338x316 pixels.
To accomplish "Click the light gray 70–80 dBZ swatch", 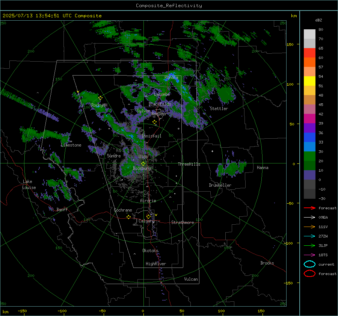I will point(309,34).
